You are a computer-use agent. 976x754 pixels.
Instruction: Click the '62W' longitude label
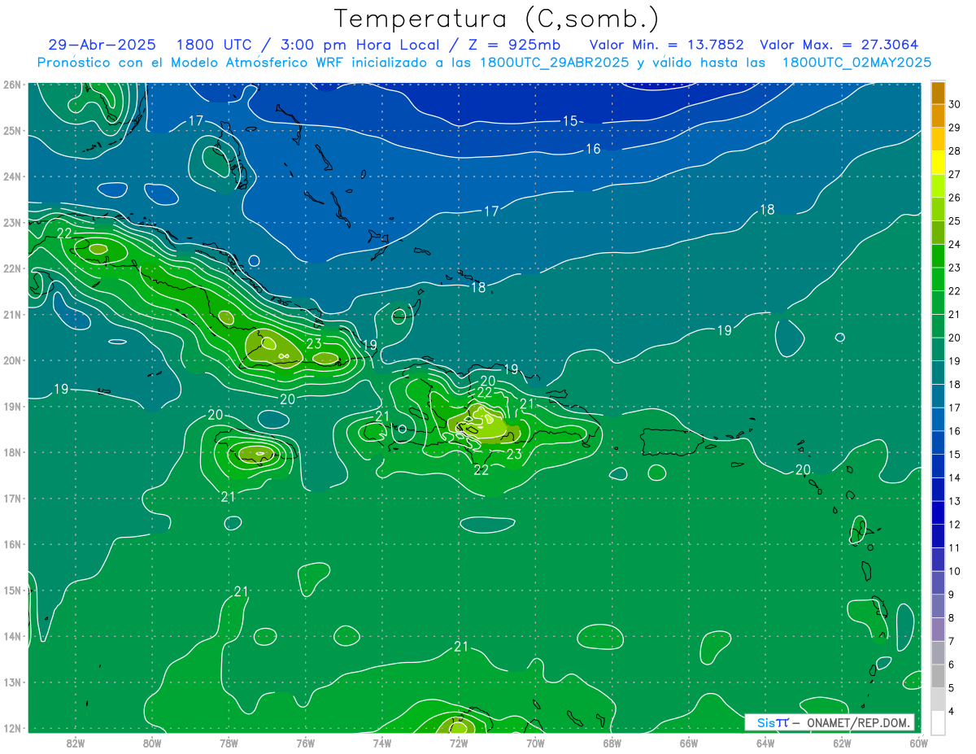click(x=842, y=743)
